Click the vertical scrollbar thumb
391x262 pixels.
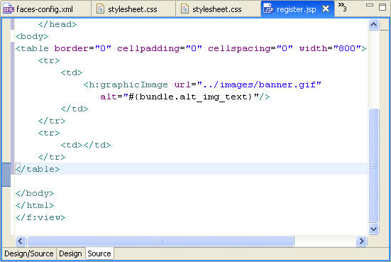point(373,165)
